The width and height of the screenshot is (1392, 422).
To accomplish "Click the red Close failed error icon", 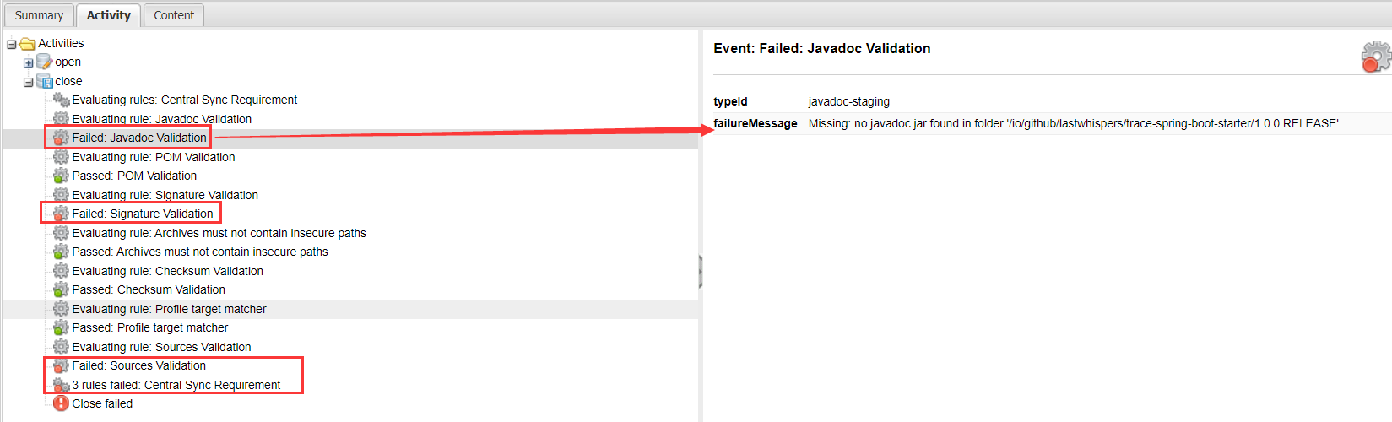I will (x=61, y=403).
